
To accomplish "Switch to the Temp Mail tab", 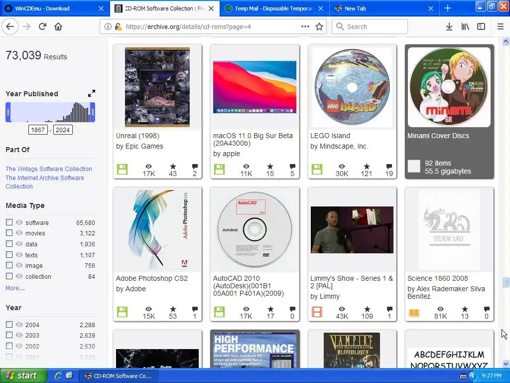I will click(274, 8).
